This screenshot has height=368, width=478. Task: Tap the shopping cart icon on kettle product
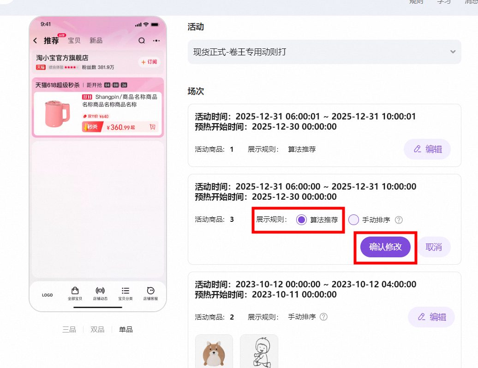tap(152, 127)
